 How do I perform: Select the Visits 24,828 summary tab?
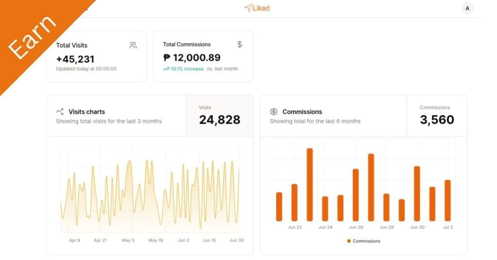(x=219, y=116)
